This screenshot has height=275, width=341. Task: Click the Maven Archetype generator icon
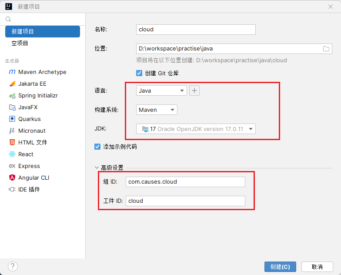point(12,72)
